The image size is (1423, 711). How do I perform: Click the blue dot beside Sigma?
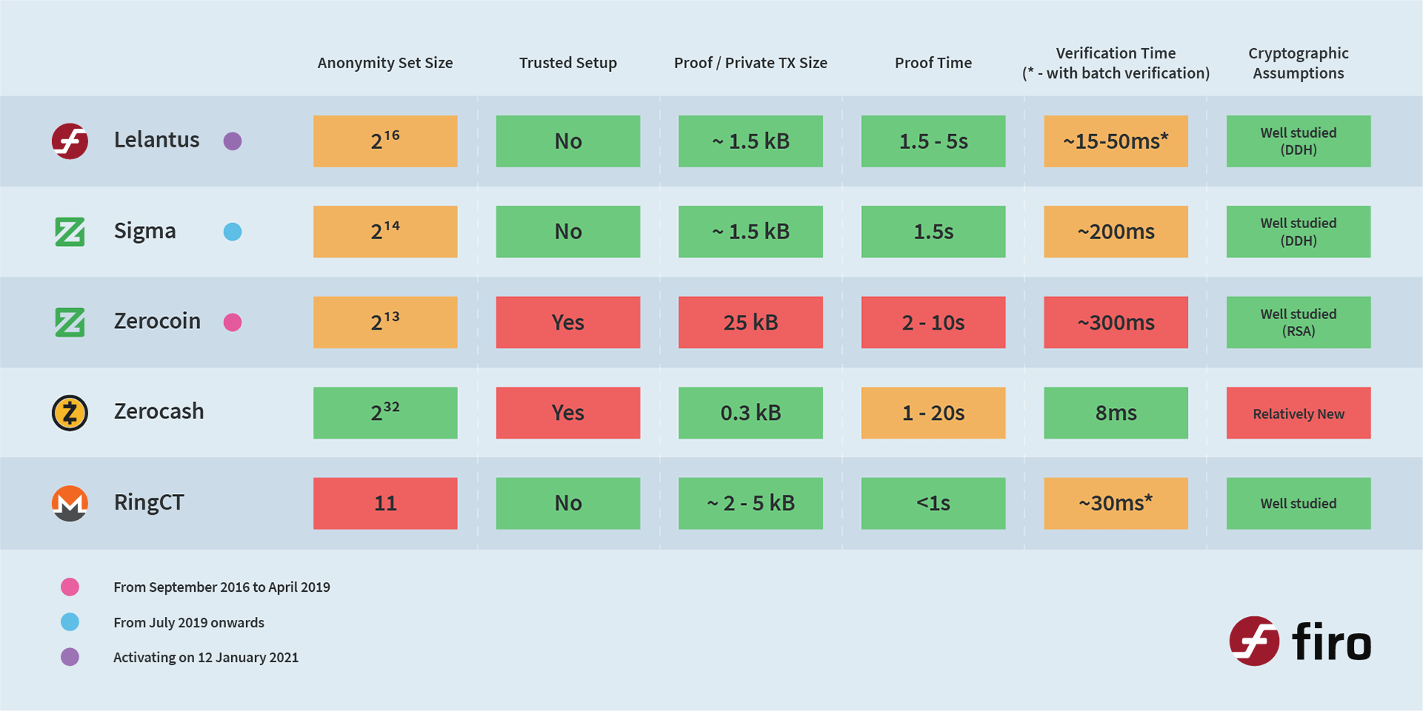click(233, 232)
